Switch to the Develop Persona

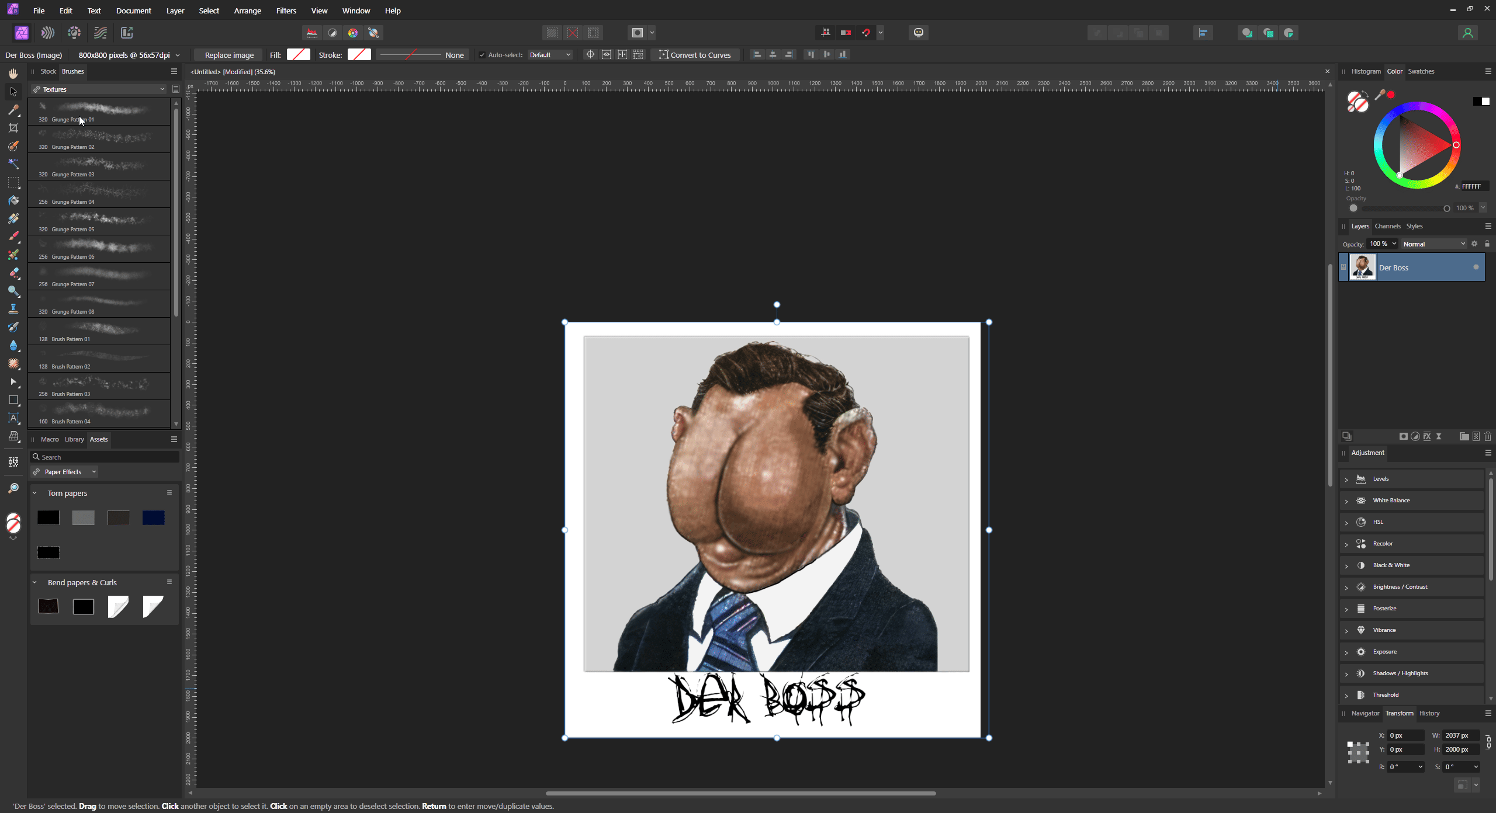74,33
